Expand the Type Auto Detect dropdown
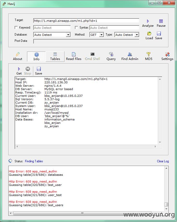The image size is (177, 222). tap(137, 35)
